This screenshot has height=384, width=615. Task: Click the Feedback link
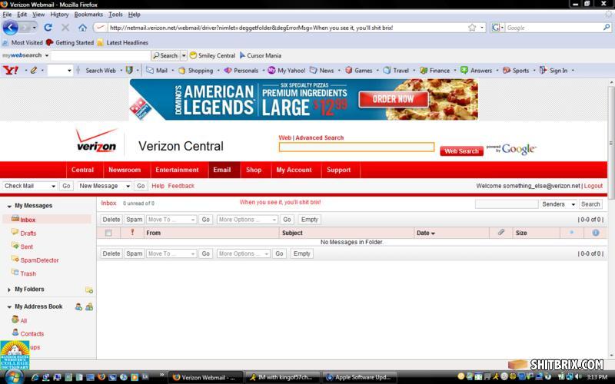181,186
